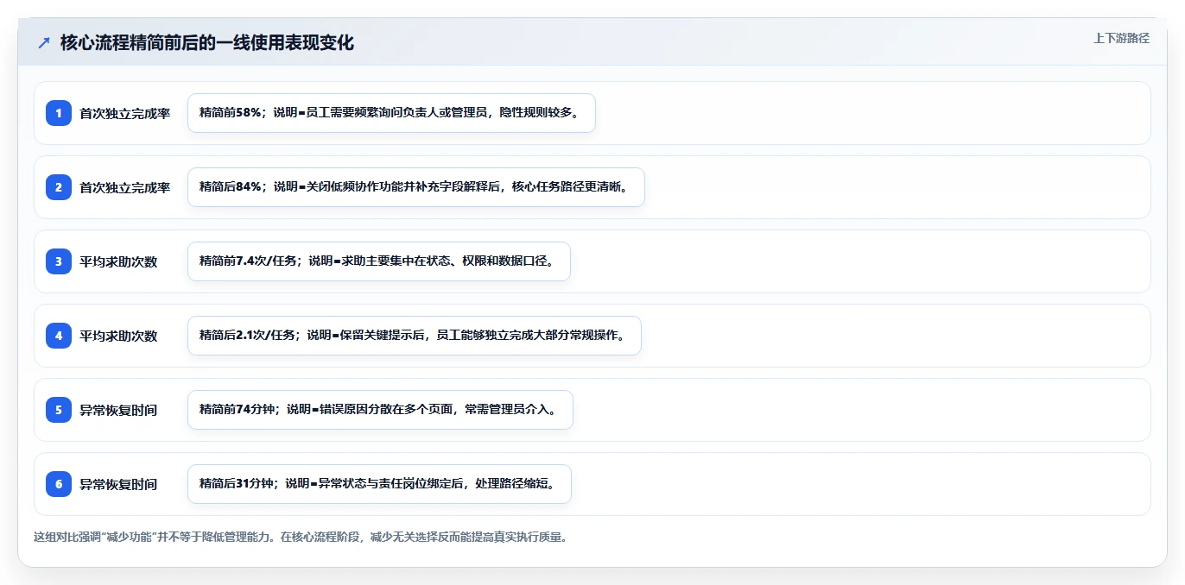Image resolution: width=1185 pixels, height=585 pixels.
Task: Select the number 1 badge
Action: pos(59,113)
